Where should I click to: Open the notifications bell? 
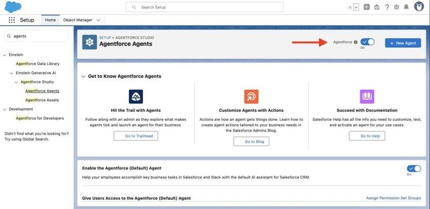pos(406,8)
